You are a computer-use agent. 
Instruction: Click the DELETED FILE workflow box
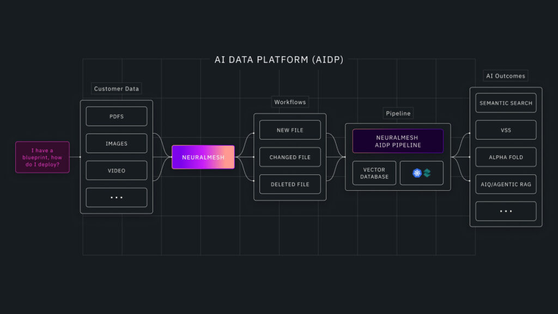point(290,184)
